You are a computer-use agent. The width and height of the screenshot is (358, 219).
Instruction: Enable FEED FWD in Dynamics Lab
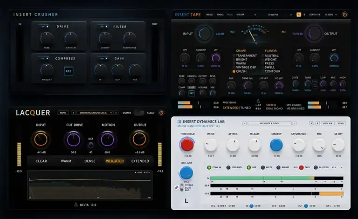(228, 167)
